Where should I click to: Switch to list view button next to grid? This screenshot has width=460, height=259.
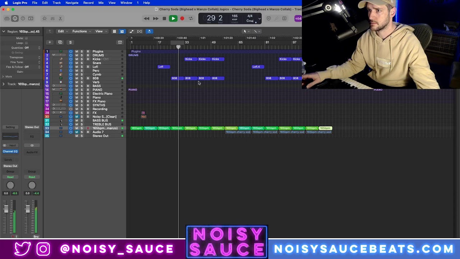122,31
